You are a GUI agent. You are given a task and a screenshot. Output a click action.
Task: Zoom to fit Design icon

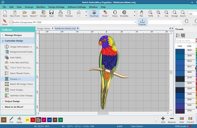[174, 14]
